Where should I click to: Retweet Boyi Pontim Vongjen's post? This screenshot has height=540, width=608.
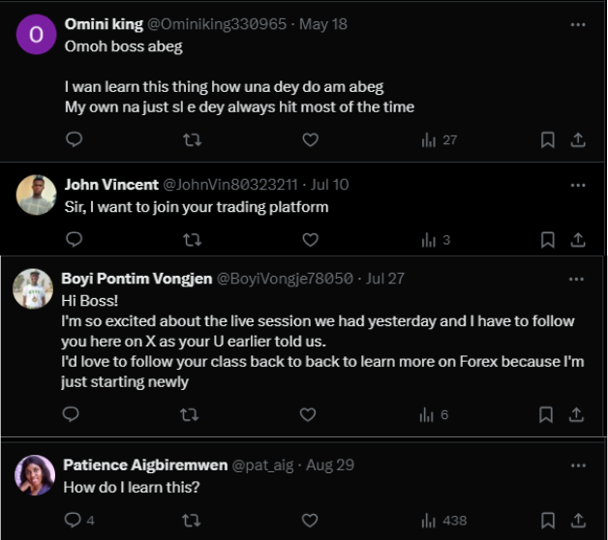[x=190, y=414]
